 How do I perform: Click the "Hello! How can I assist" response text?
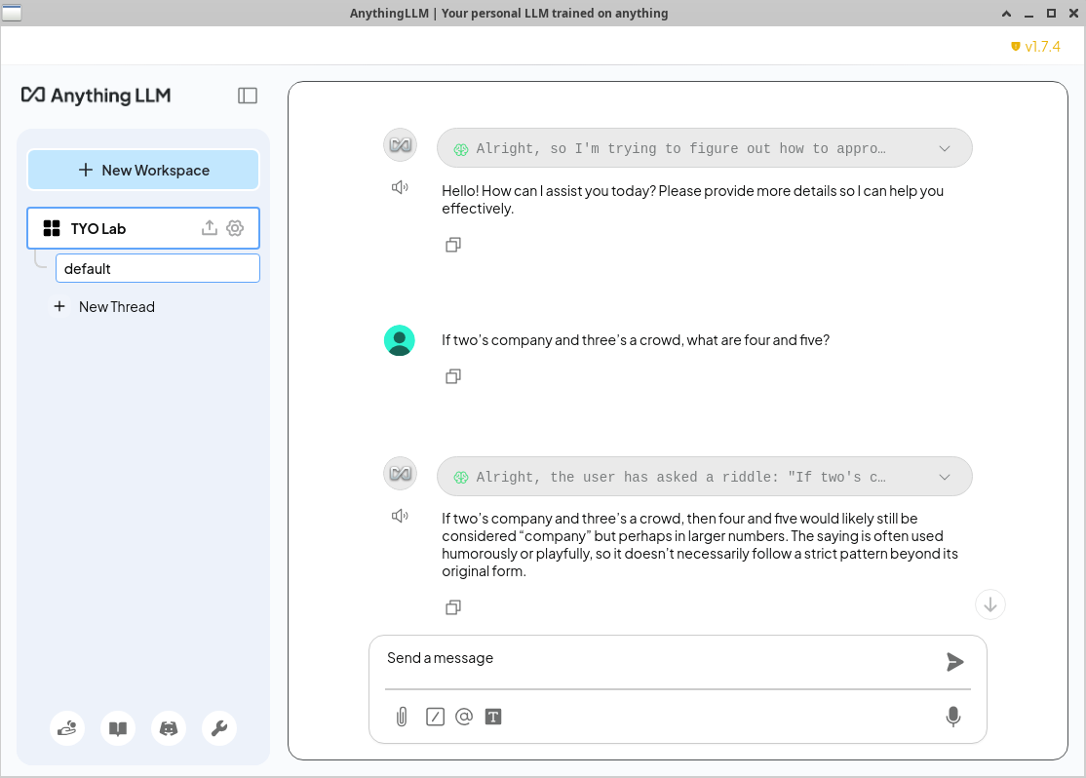click(x=692, y=200)
